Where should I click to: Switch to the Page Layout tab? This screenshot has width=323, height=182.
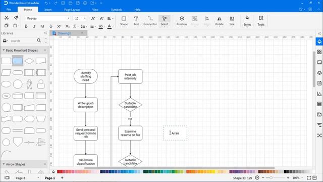72,10
